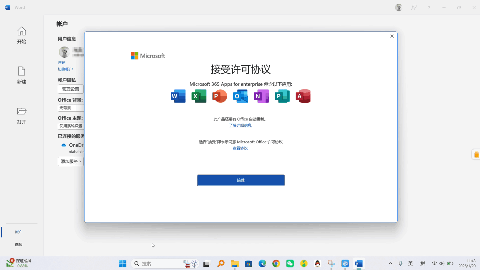
Task: Click the 接受 button to accept the license
Action: [x=240, y=180]
